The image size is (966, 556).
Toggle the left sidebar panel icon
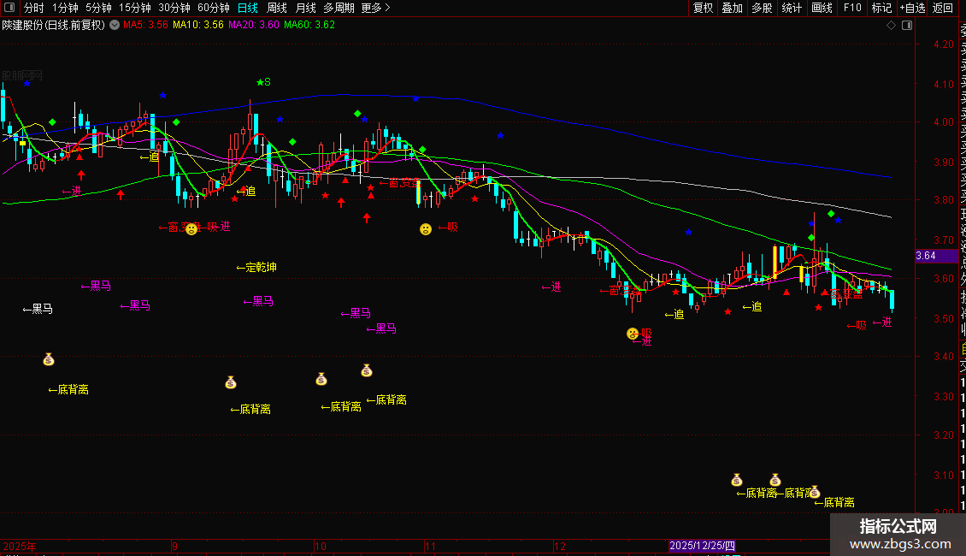tap(9, 8)
